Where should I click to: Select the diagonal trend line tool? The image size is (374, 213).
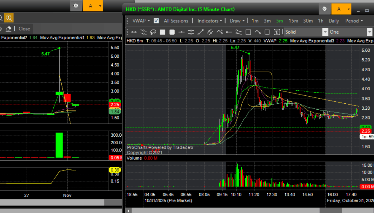201,32
